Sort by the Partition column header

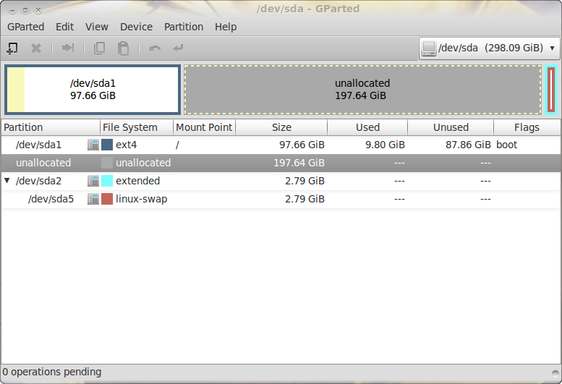click(x=51, y=127)
